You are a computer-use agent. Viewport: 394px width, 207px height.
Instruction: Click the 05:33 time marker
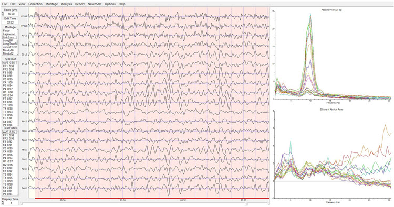point(243,201)
